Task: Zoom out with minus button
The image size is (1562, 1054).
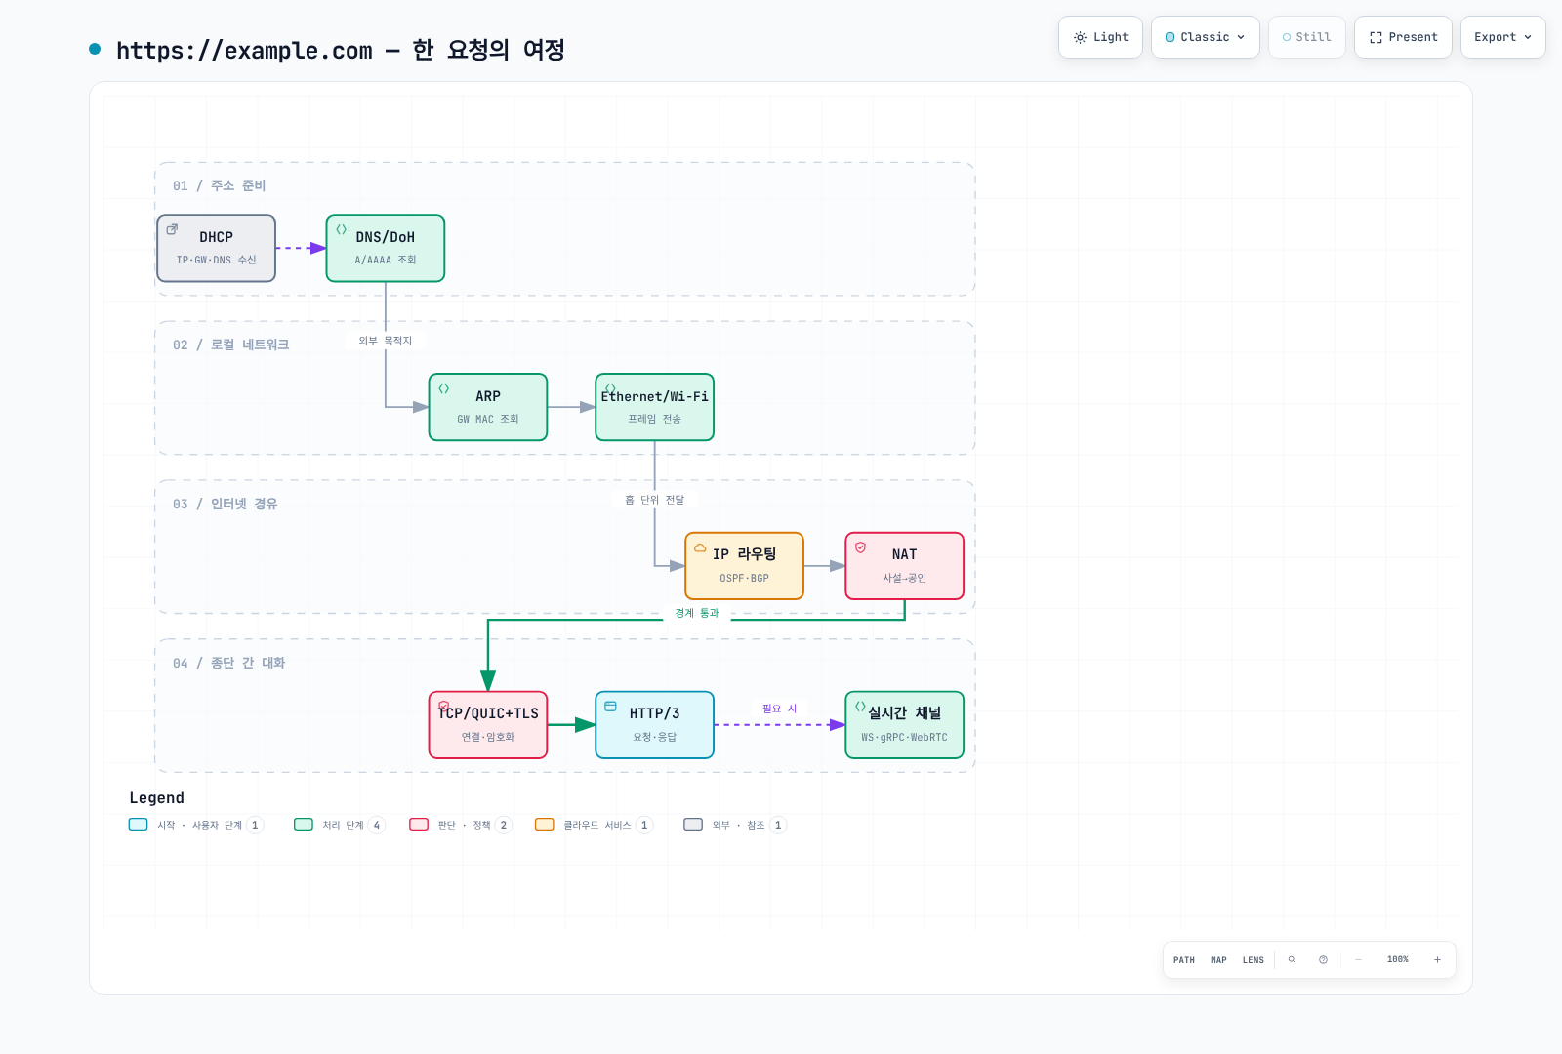Action: coord(1358,960)
